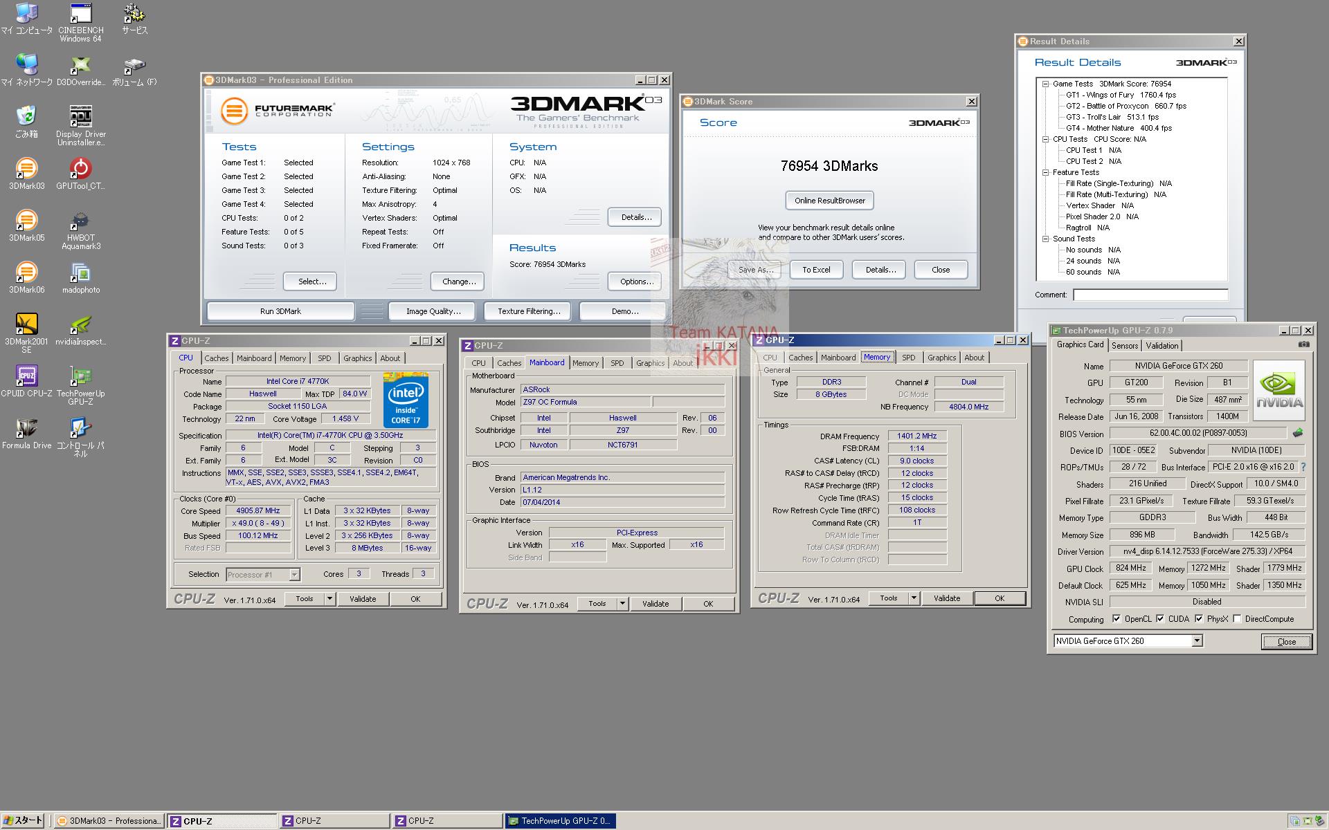Switch to 3DMark03 Professional taskbar item
1329x830 pixels.
109,821
